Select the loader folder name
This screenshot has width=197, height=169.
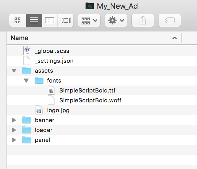point(44,130)
